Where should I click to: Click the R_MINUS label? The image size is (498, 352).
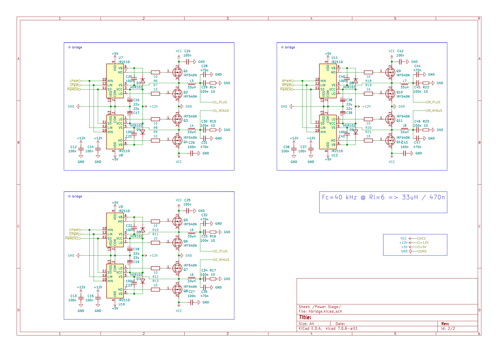(434, 111)
